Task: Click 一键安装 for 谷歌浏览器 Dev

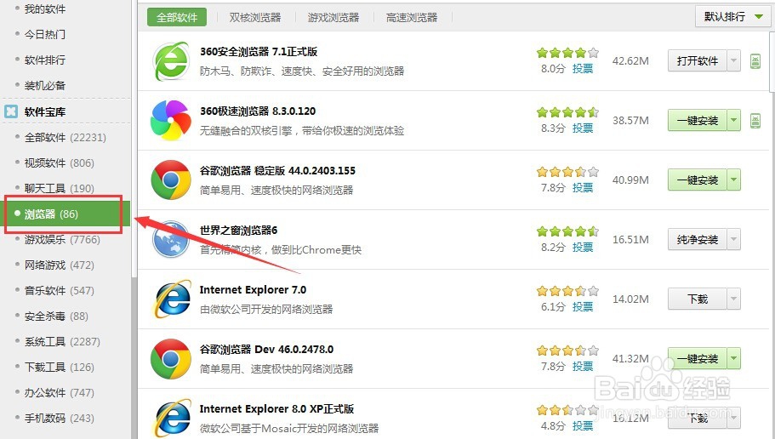Action: tap(698, 358)
